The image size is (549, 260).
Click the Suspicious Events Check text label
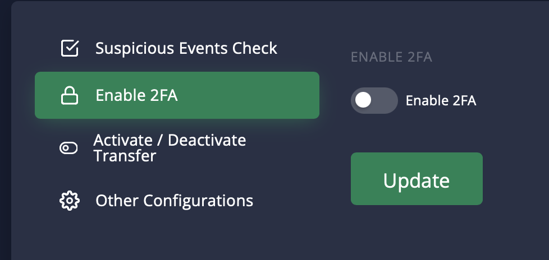click(x=186, y=48)
